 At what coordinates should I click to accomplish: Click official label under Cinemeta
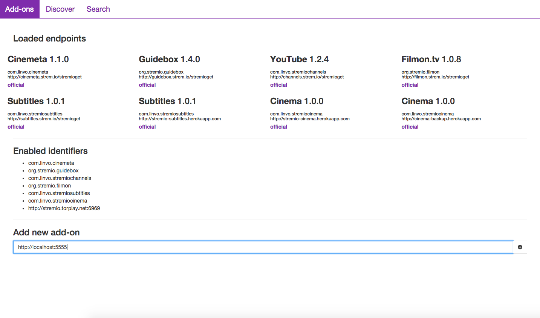tap(16, 85)
